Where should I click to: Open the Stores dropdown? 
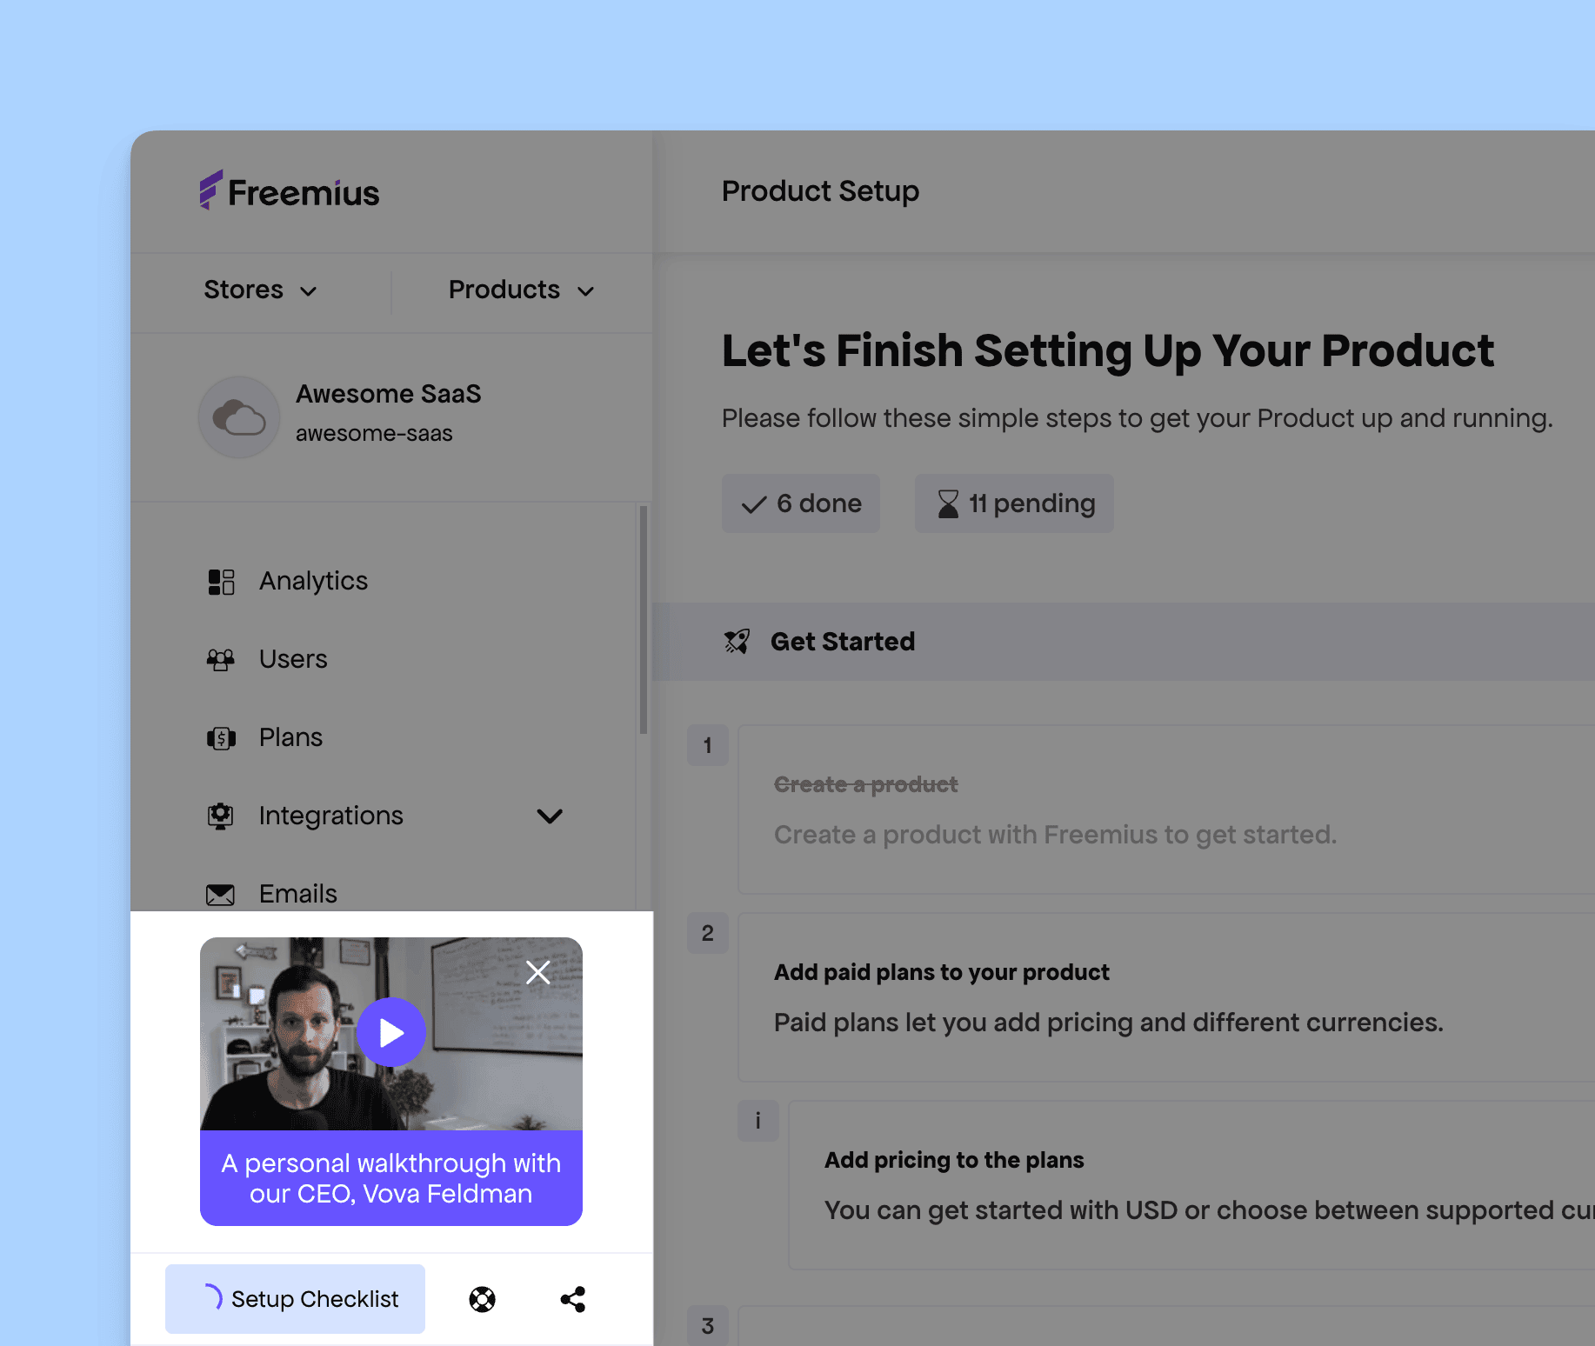click(260, 290)
